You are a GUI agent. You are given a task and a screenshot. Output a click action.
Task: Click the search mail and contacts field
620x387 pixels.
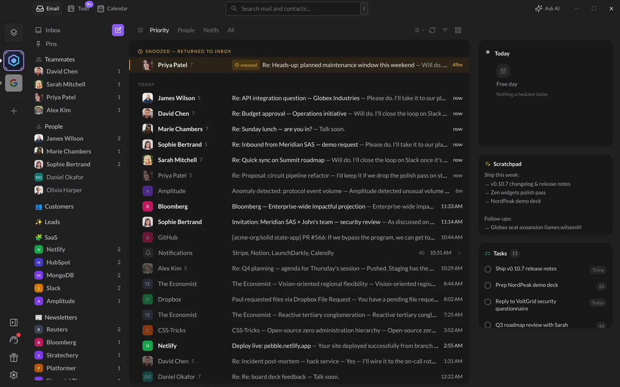298,9
